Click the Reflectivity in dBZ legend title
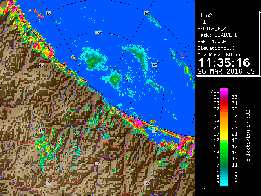The height and width of the screenshot is (196, 261). [x=248, y=137]
